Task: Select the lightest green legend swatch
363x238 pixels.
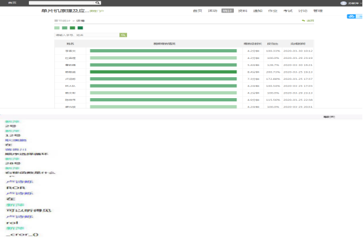Action: coord(57,27)
